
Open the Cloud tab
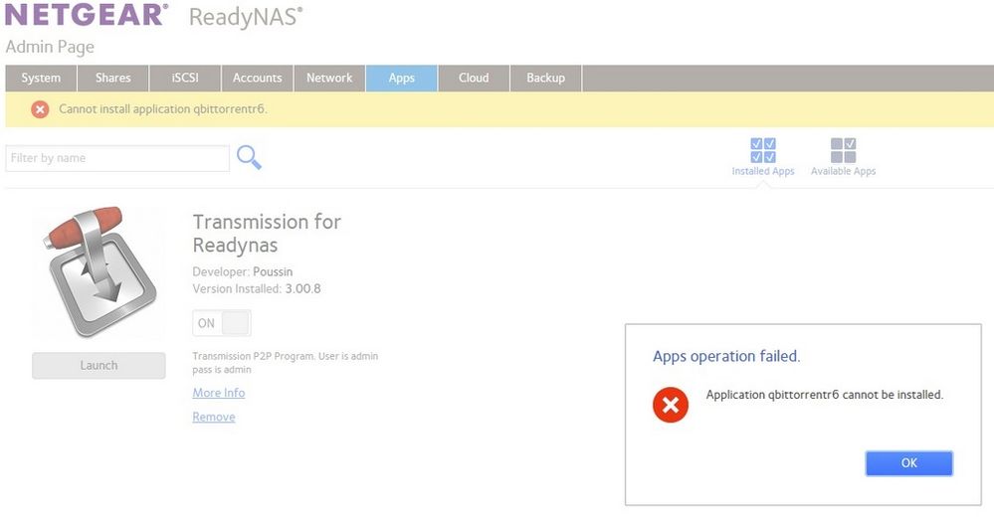pyautogui.click(x=474, y=78)
